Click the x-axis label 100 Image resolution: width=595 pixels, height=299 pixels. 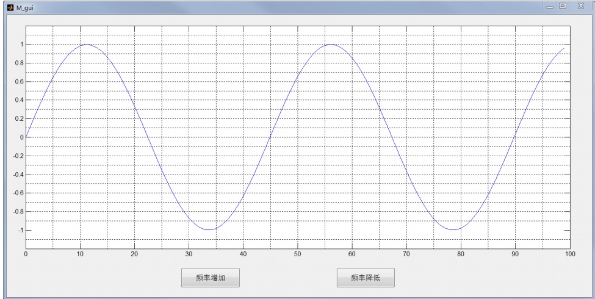(x=570, y=254)
